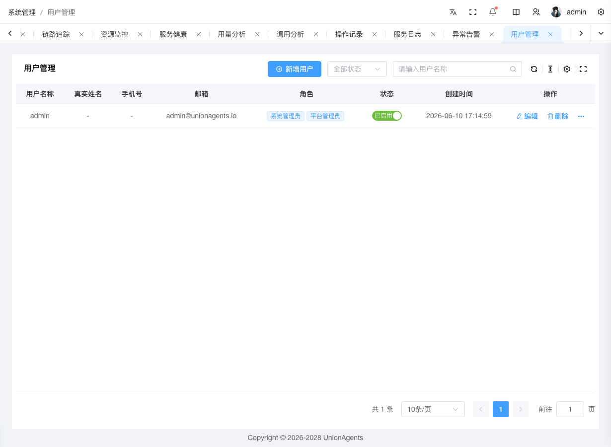Click the 系统管理员 role tag

[x=286, y=116]
